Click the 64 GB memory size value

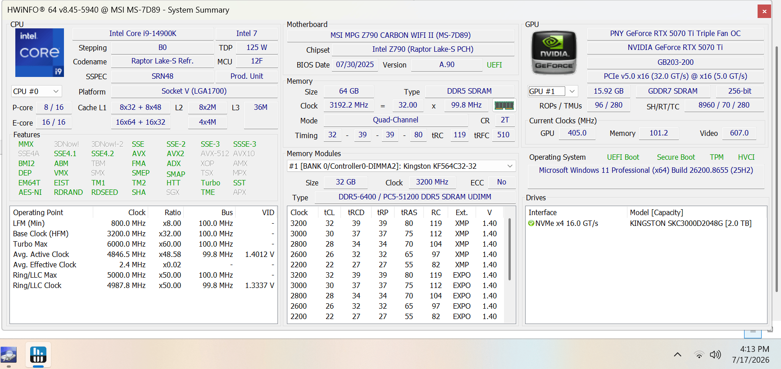point(349,91)
